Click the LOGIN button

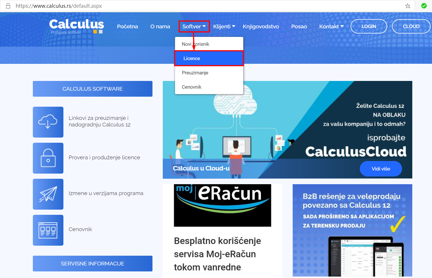[369, 26]
